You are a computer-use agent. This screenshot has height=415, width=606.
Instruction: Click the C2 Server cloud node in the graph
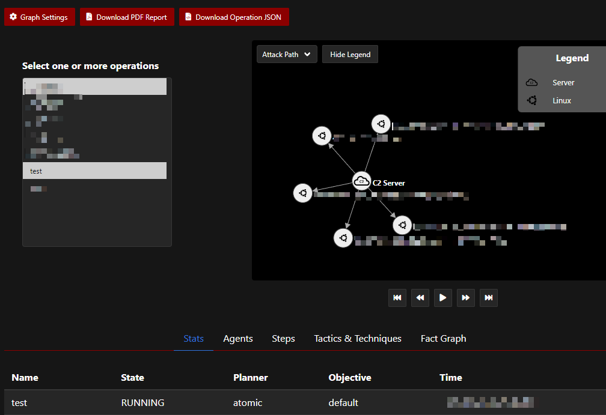[x=361, y=181]
